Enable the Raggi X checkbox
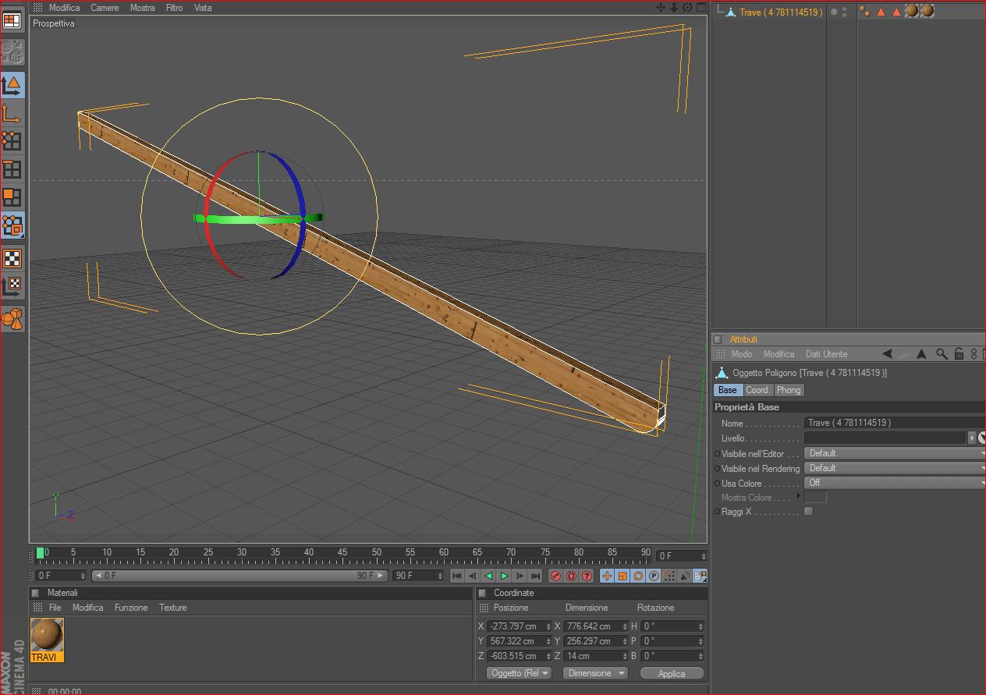This screenshot has width=986, height=695. [x=808, y=512]
